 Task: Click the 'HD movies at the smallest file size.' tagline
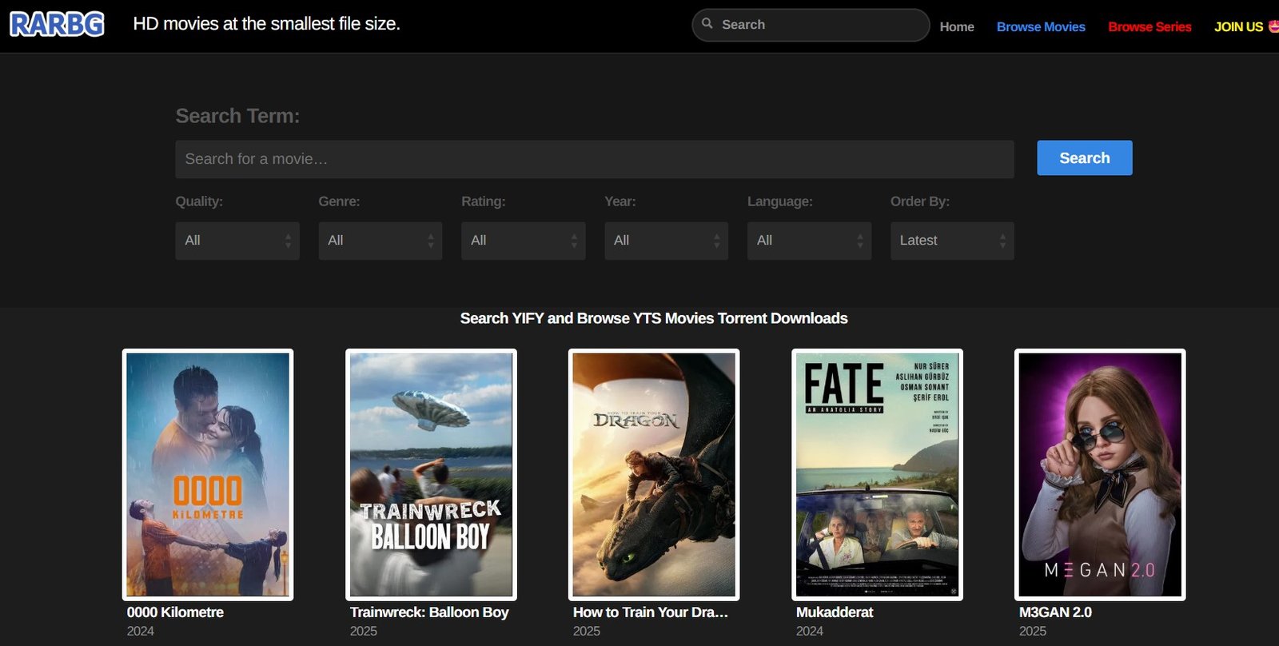coord(266,24)
